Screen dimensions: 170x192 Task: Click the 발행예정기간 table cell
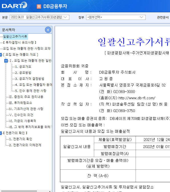(115, 147)
